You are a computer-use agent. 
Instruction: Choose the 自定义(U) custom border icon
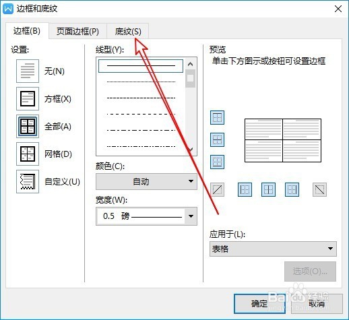coord(28,181)
